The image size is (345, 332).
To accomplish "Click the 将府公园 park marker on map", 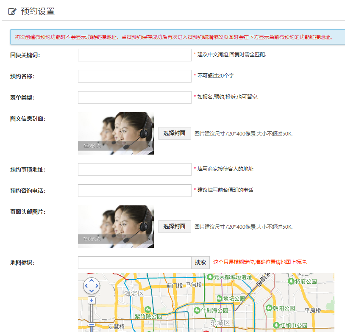I will (291, 281).
